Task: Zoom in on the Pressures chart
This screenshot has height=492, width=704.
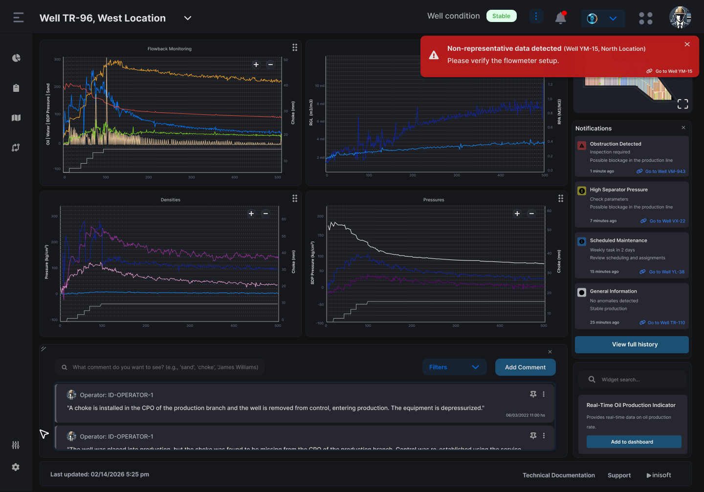Action: click(517, 214)
